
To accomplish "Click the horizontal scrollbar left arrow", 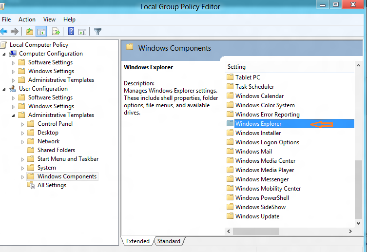I will pyautogui.click(x=229, y=231).
